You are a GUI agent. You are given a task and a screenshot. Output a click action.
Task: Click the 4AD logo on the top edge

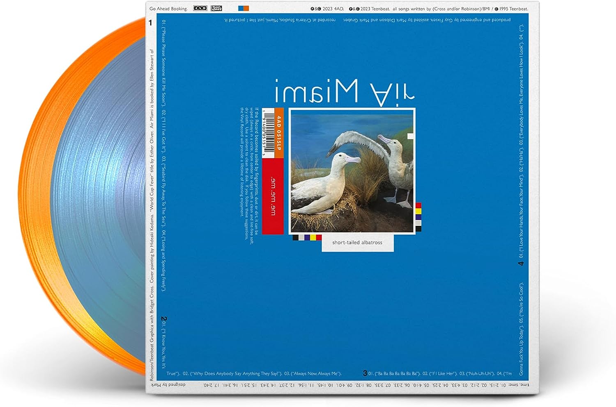tap(200, 8)
